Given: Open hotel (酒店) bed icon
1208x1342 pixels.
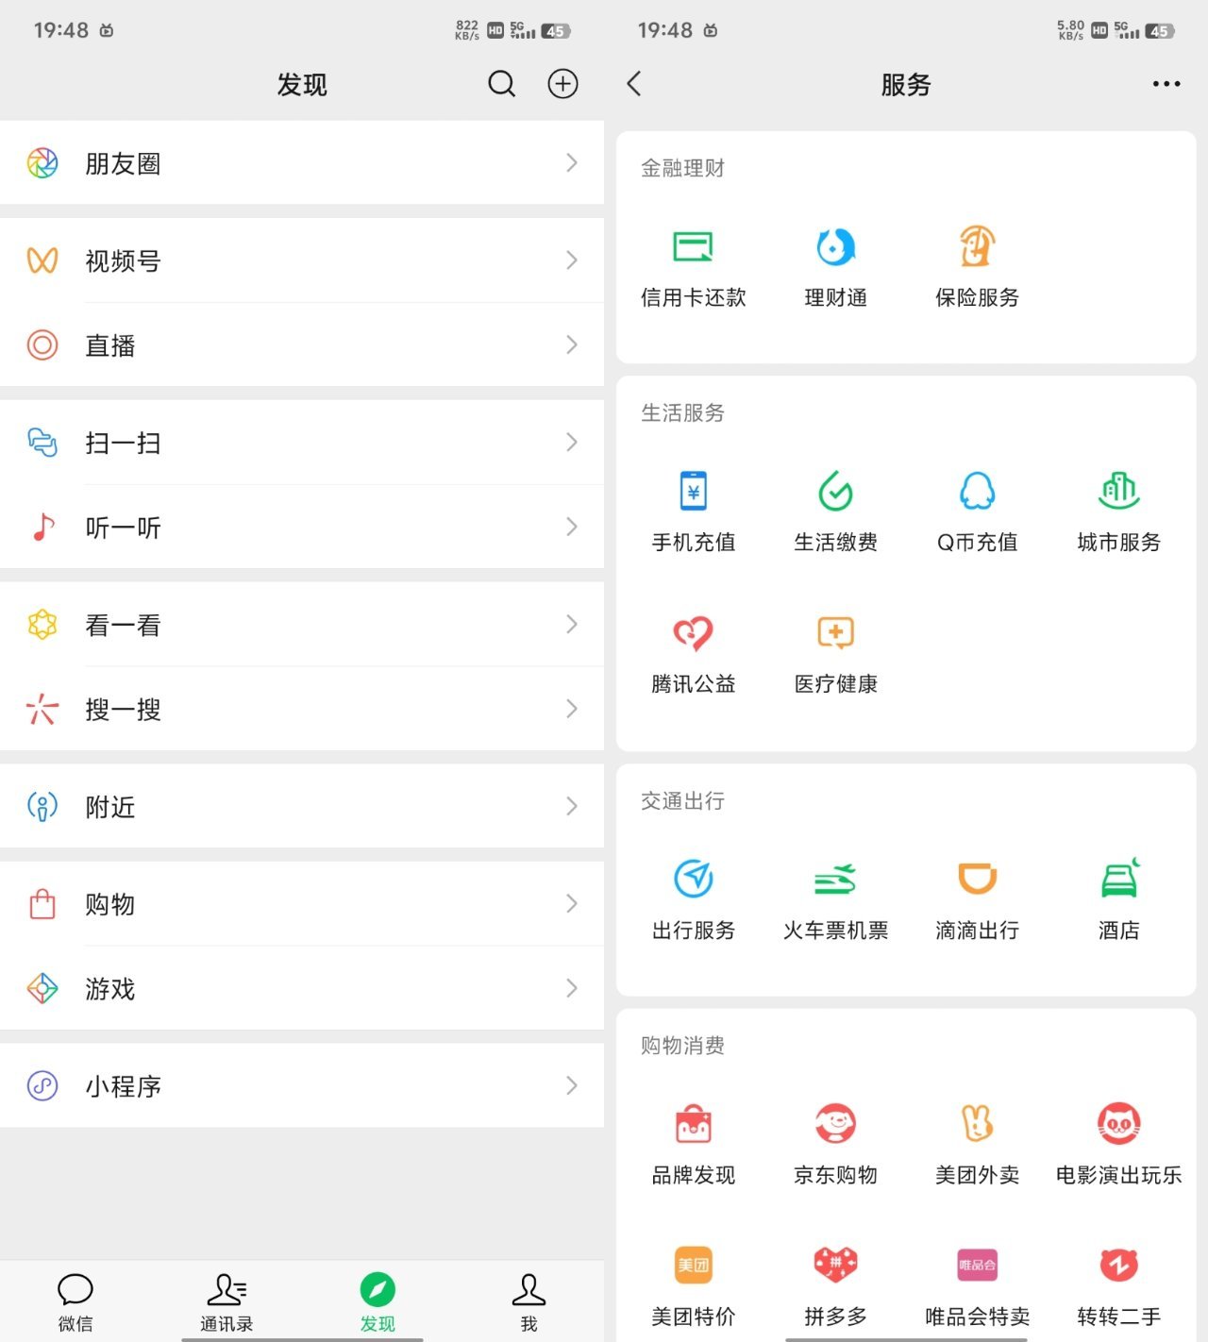Looking at the screenshot, I should (1120, 878).
